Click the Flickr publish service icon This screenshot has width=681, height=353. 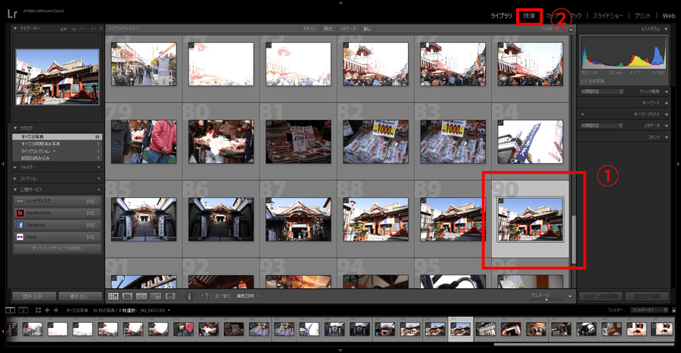pos(20,237)
